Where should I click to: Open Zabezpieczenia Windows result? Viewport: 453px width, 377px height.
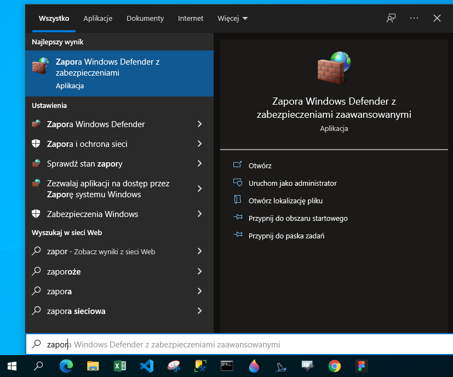coord(119,214)
